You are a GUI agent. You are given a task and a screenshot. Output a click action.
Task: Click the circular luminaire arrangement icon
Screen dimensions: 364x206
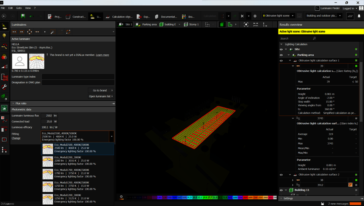point(29,32)
